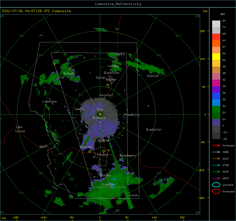Click the 2021/07/06 04:57:28 UTC timestamp

(x=26, y=11)
